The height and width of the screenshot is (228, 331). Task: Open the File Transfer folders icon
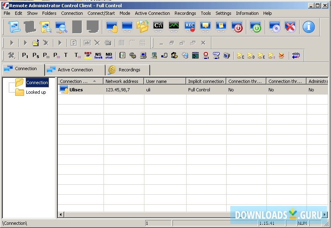(142, 27)
